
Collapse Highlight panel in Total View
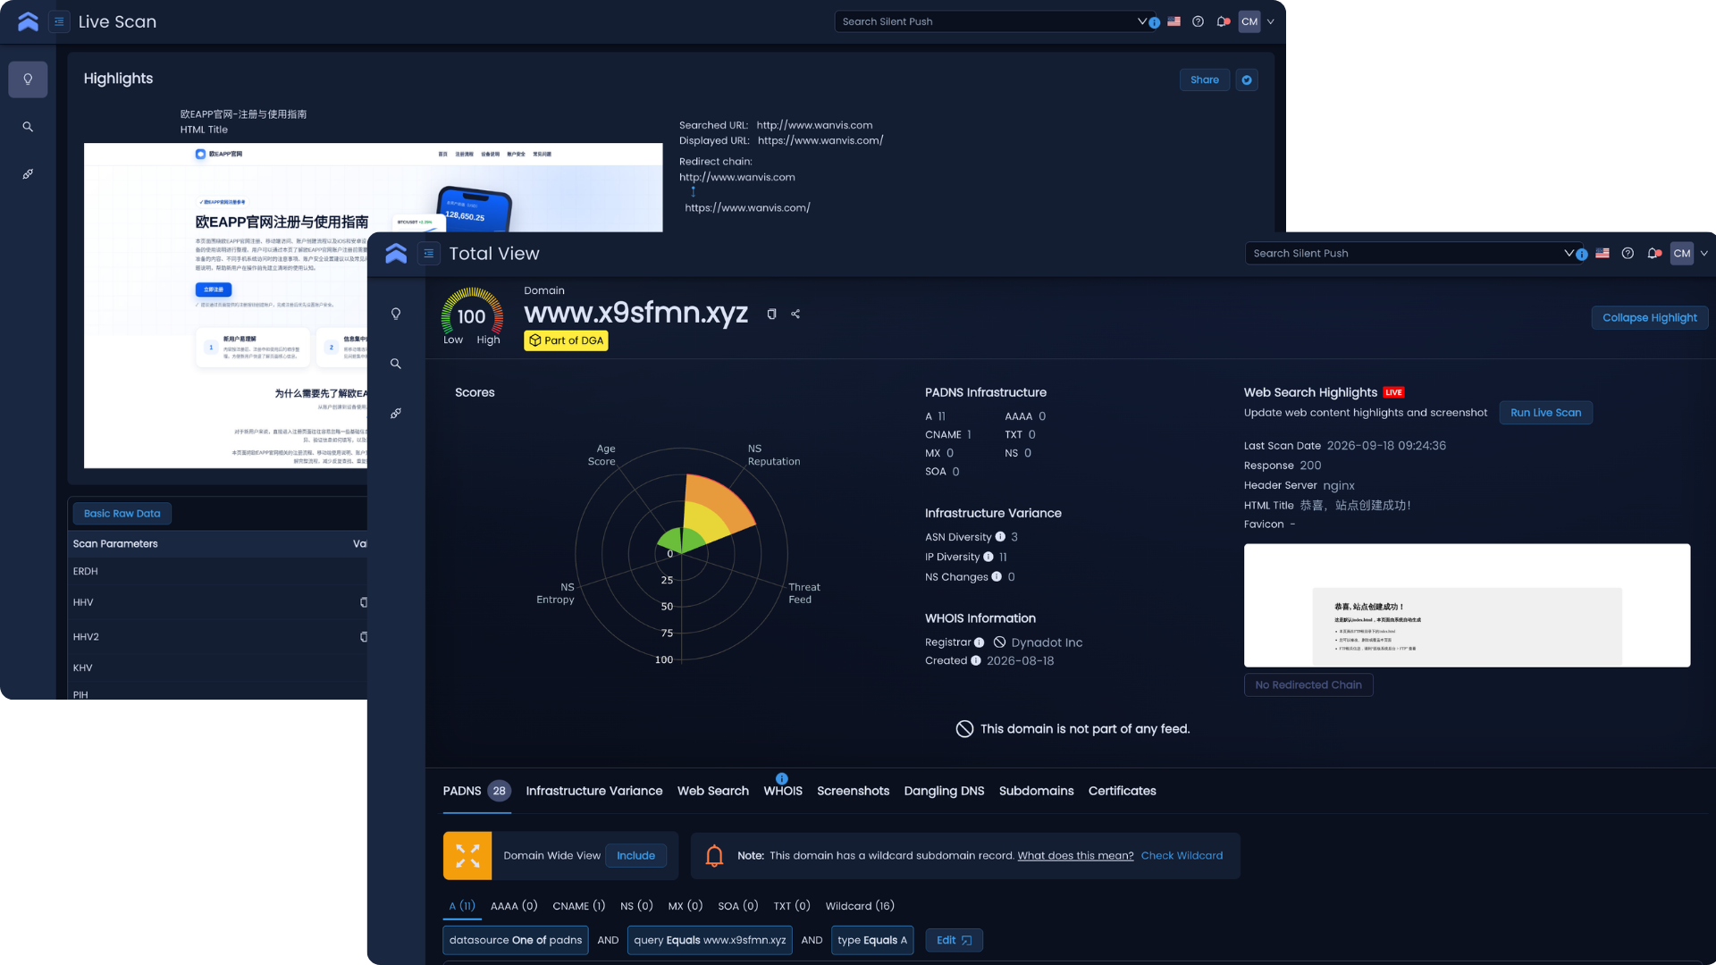tap(1649, 318)
